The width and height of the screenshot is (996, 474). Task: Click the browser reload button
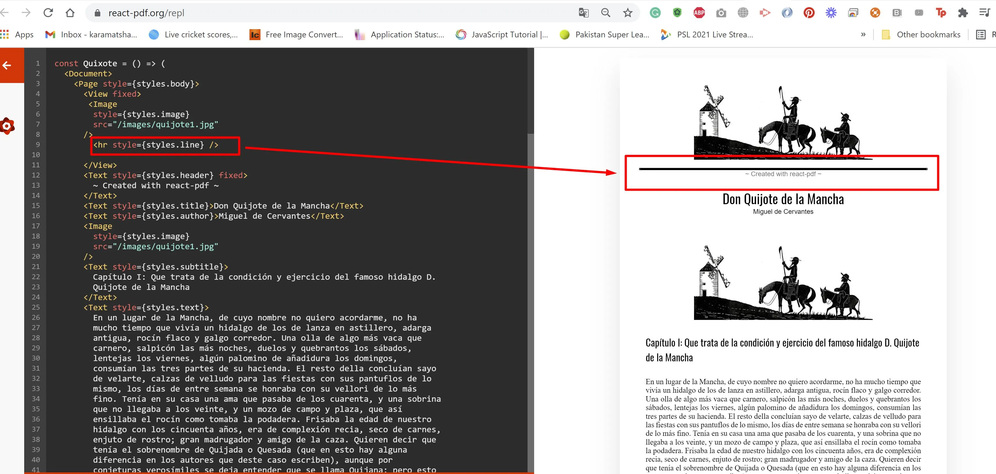click(x=48, y=13)
